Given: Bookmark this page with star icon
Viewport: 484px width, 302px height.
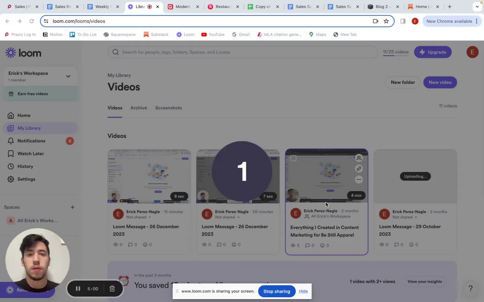Looking at the screenshot, I should click(386, 21).
